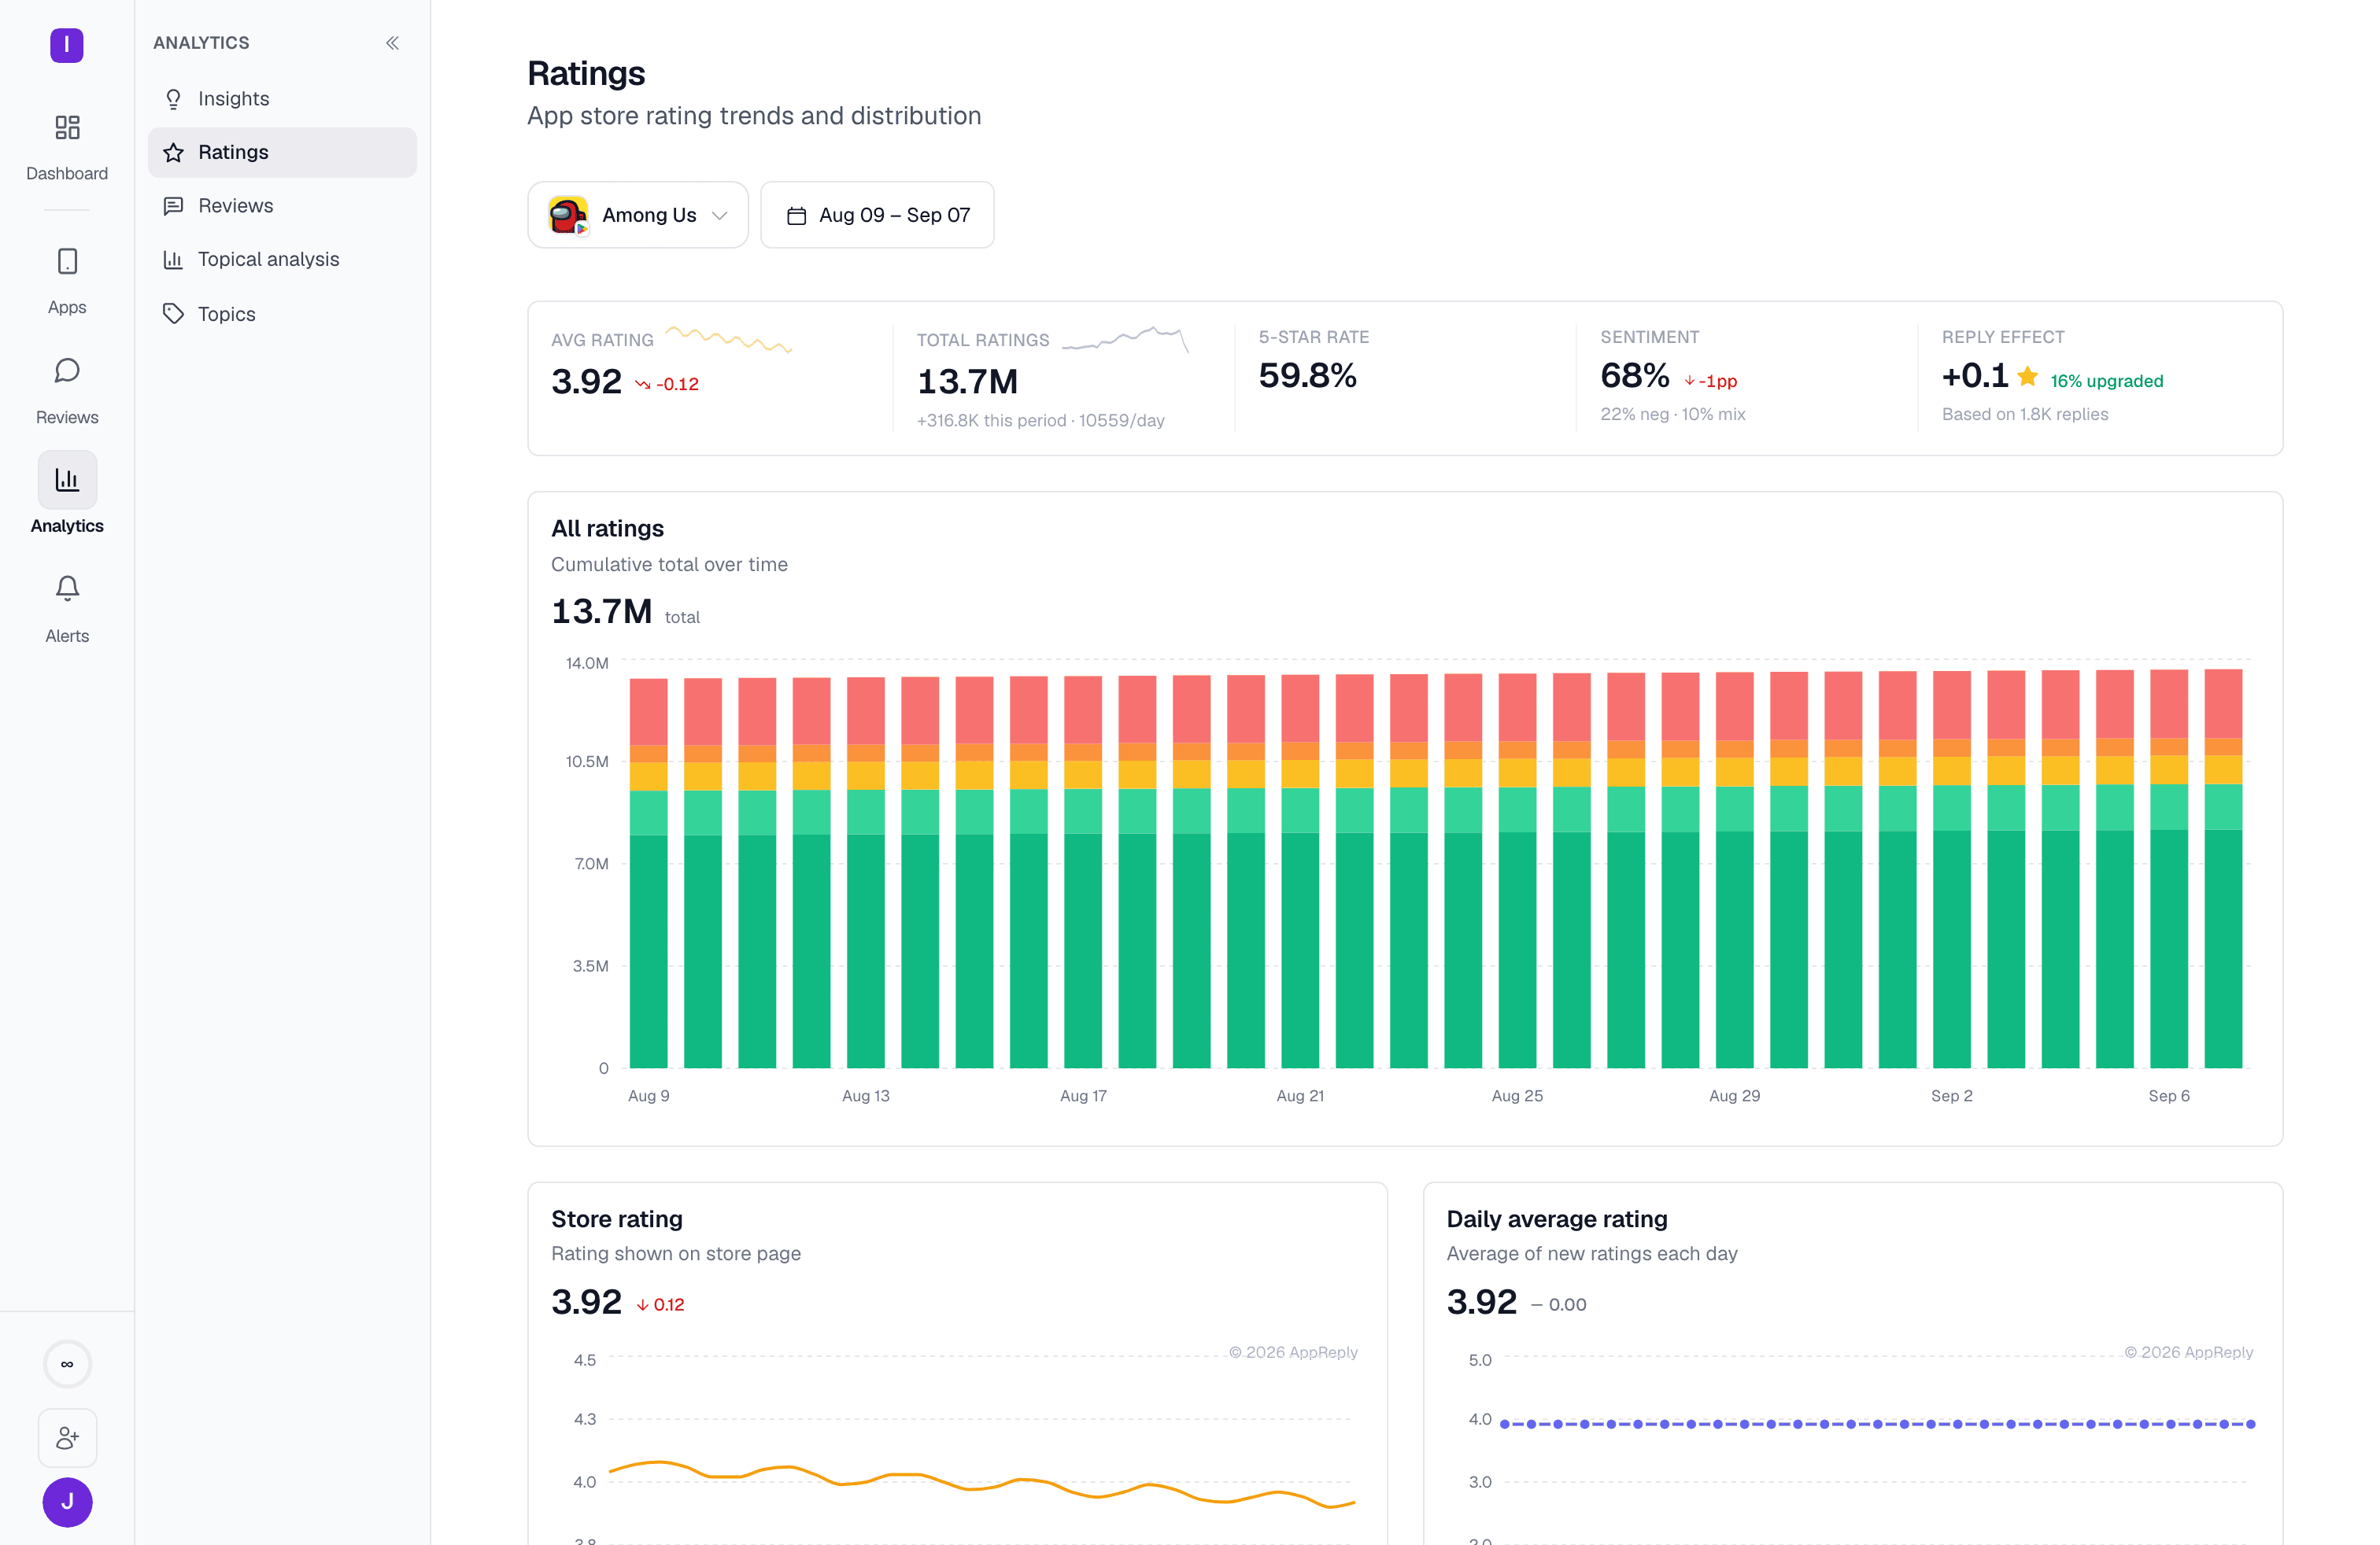
Task: Click the All ratings card heading
Action: [x=608, y=529]
